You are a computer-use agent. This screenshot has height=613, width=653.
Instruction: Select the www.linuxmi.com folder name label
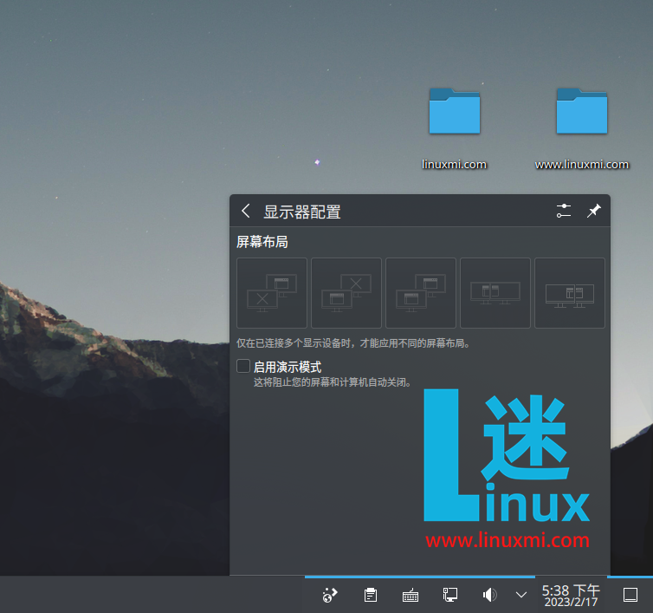click(582, 164)
